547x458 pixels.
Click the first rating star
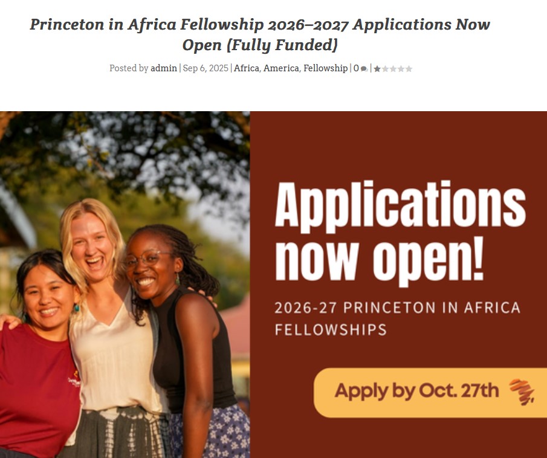coord(377,69)
